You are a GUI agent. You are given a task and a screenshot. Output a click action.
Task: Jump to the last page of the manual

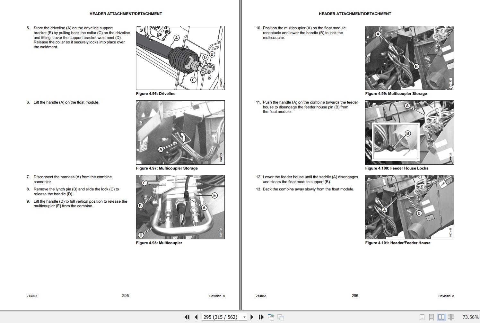(x=261, y=317)
